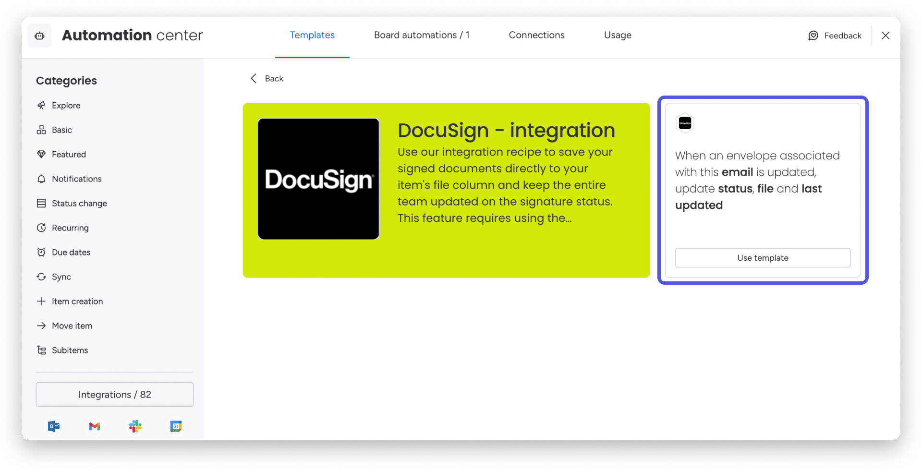922x471 pixels.
Task: Go to the Connections tab
Action: 536,35
